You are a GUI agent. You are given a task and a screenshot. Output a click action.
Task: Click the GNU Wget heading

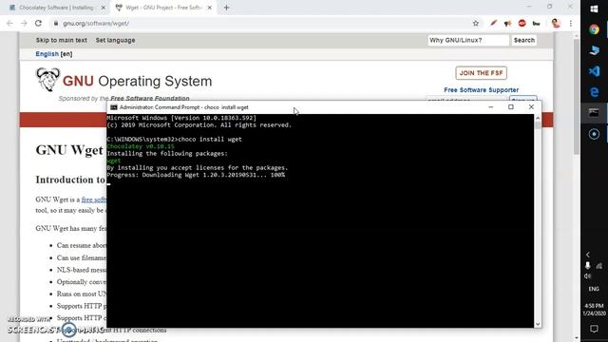pyautogui.click(x=69, y=150)
